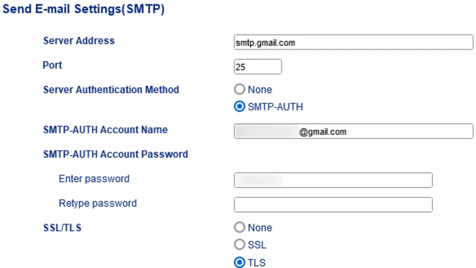Click the Retype password field
This screenshot has height=268, width=476.
333,205
